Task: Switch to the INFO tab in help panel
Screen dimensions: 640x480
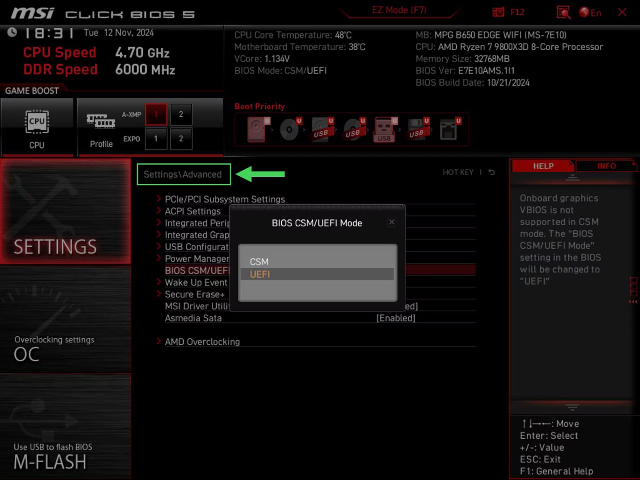Action: tap(606, 166)
